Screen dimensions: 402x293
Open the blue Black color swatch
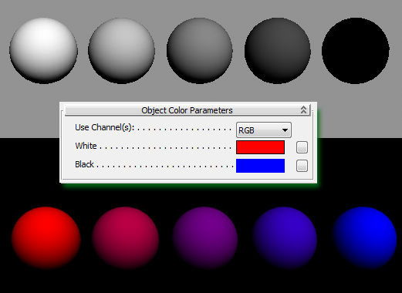click(x=260, y=166)
